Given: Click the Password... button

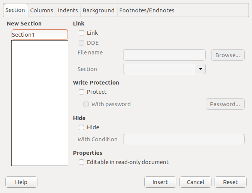Looking at the screenshot, I should [x=225, y=104].
